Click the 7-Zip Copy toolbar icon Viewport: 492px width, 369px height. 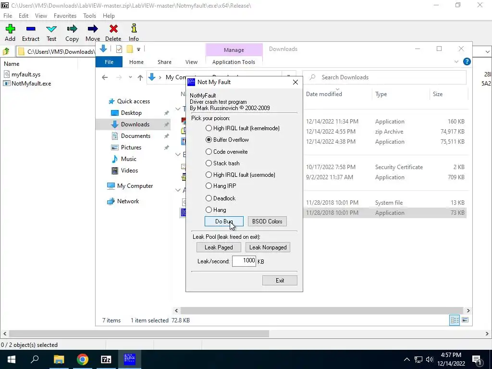pyautogui.click(x=72, y=33)
